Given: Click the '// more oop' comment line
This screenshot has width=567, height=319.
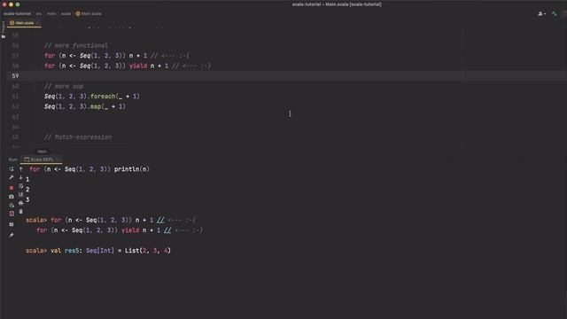Looking at the screenshot, I should [64, 86].
